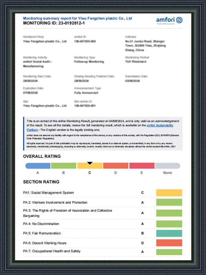
Task: Click the teal swatch for PA 5 Fair Remuneration
Action: (x=169, y=233)
